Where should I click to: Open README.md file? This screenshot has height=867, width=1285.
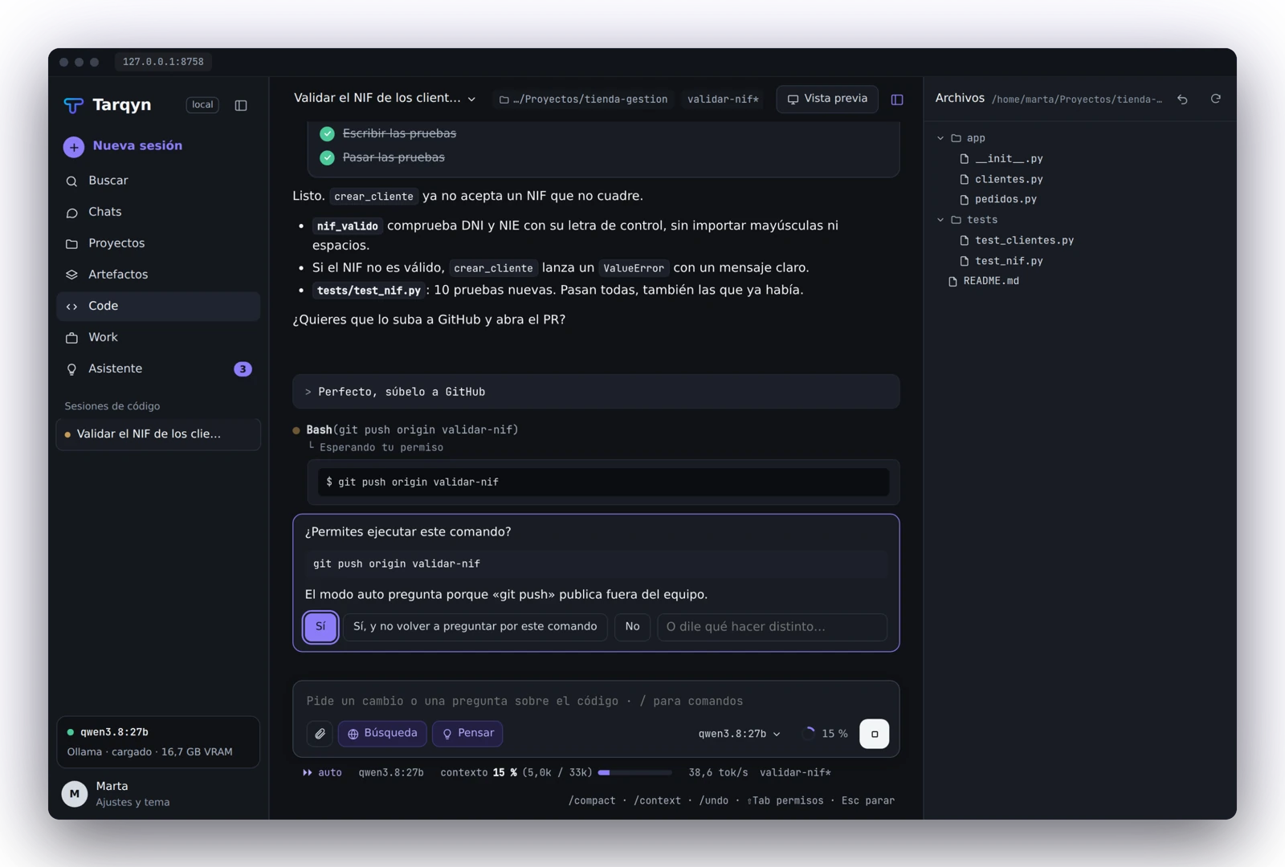tap(991, 282)
